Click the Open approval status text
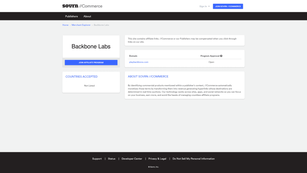 click(x=211, y=62)
